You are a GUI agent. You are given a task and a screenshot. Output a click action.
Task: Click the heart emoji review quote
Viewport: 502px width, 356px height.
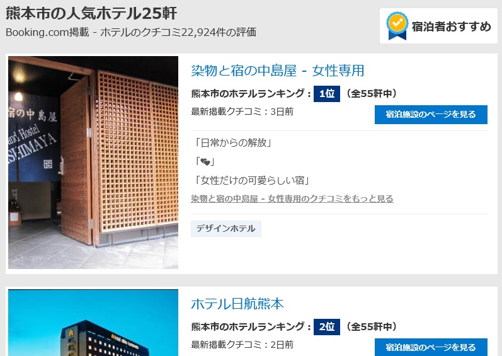point(205,161)
